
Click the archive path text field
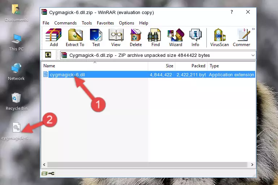[158, 55]
